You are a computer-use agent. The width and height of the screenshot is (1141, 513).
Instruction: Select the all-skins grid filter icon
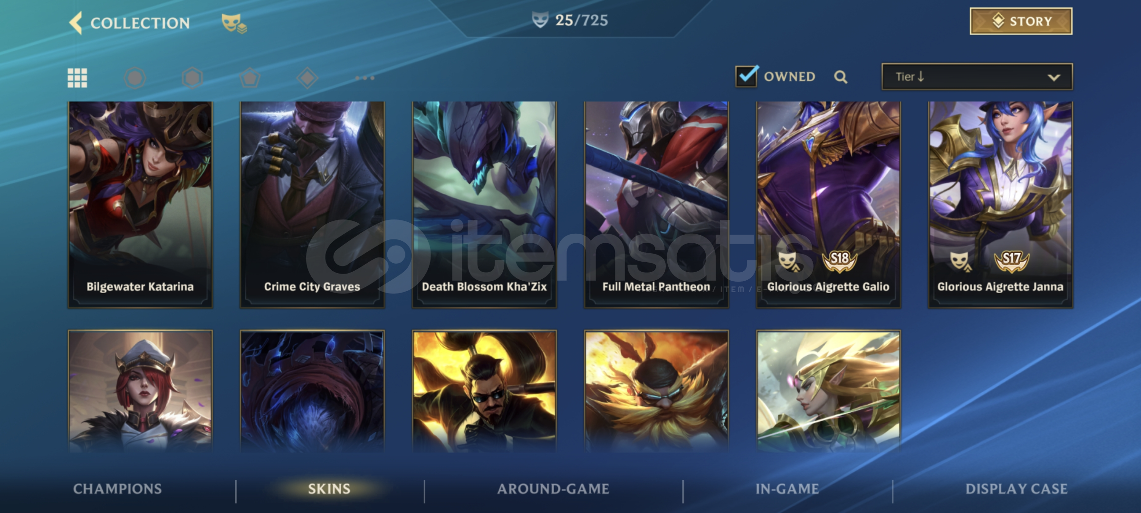coord(77,78)
